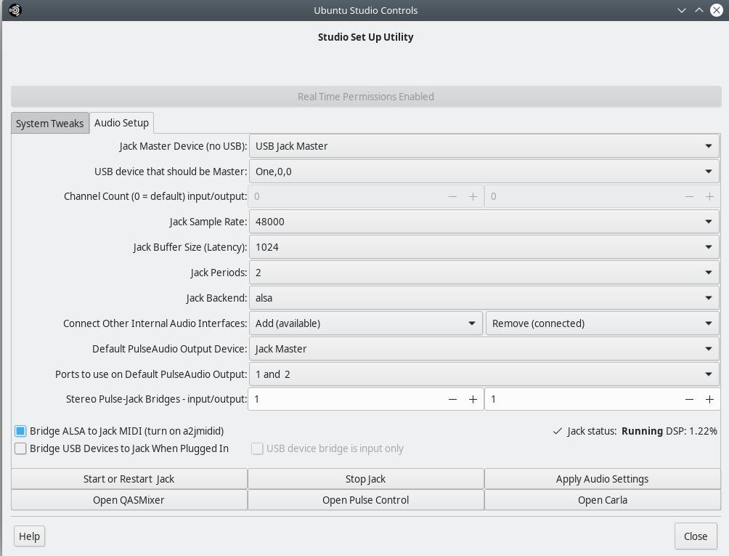This screenshot has height=556, width=729.
Task: Increase Stereo Pulse-Jack Bridges output count
Action: click(x=709, y=399)
